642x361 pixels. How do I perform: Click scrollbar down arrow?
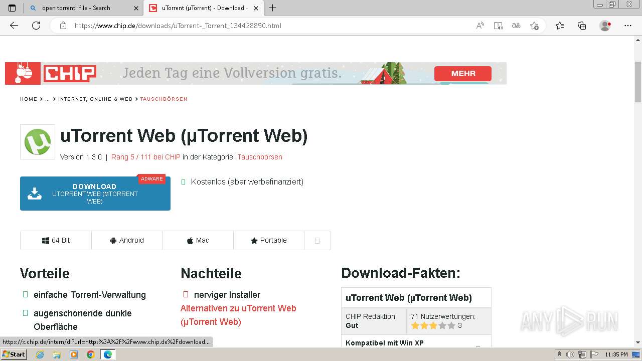point(638,342)
